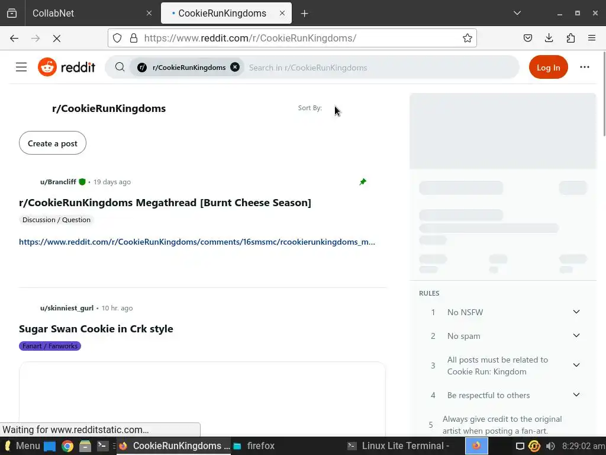Remove the r/CookieRunKingdoms search filter chip
The image size is (606, 455).
[235, 68]
